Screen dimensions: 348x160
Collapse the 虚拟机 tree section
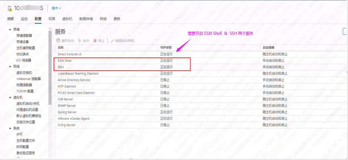coord(10,97)
